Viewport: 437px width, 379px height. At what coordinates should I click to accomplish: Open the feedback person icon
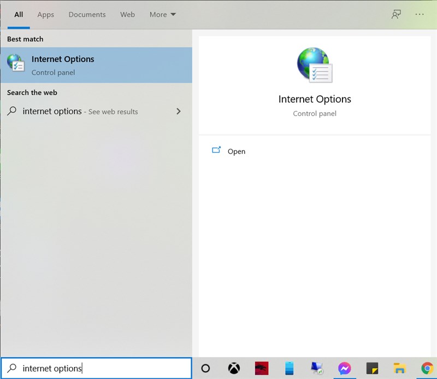(396, 14)
